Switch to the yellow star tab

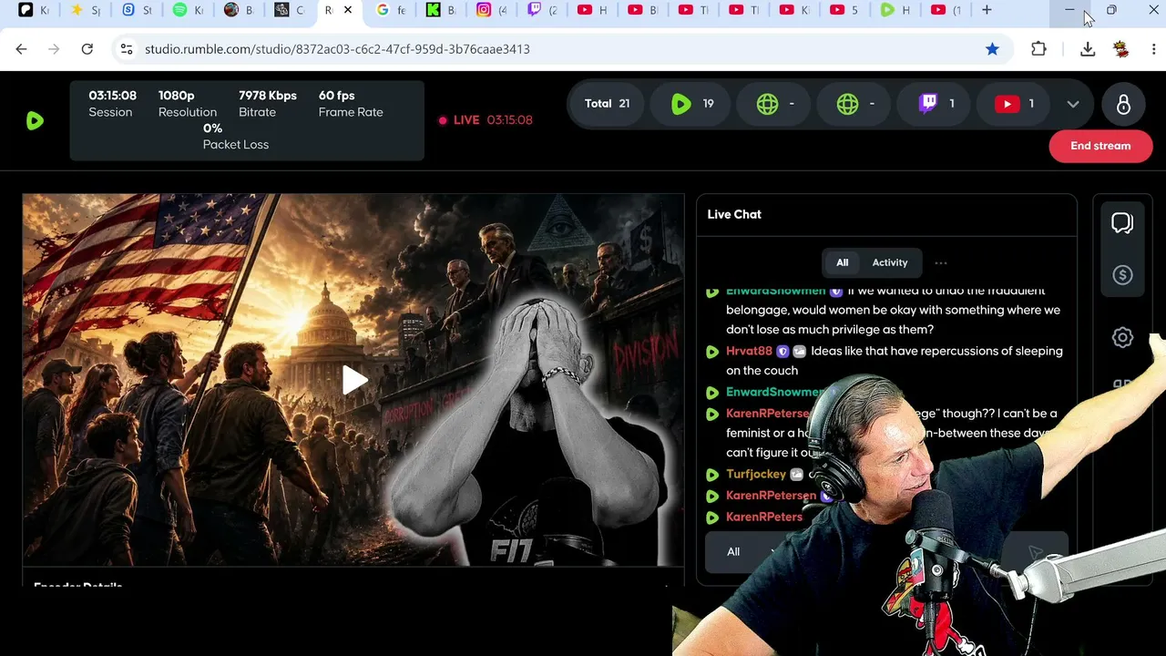point(87,10)
